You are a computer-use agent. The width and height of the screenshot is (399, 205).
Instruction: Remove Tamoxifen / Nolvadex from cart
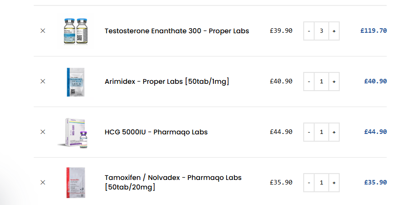coord(43,182)
